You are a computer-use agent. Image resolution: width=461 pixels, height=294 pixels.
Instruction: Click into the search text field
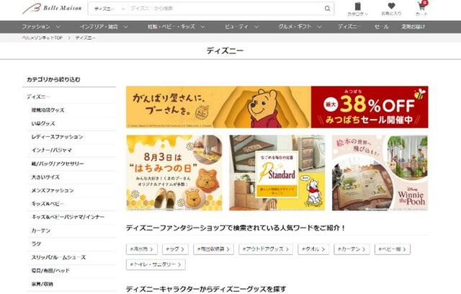[x=225, y=9]
